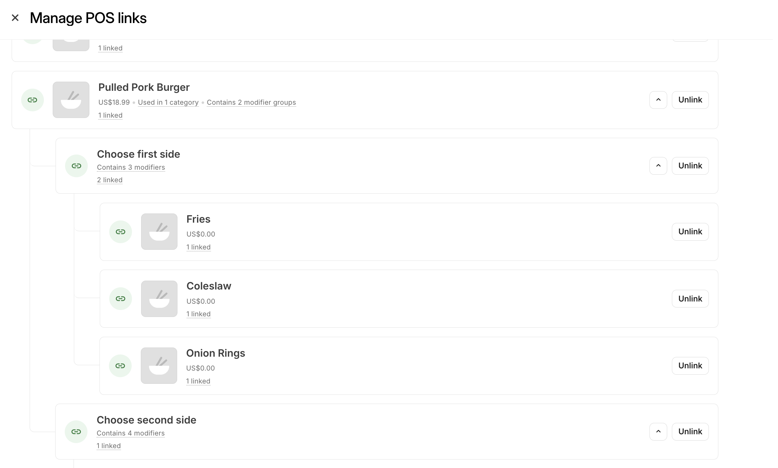Click the green link icon beside Coleslaw
778x468 pixels.
click(120, 299)
